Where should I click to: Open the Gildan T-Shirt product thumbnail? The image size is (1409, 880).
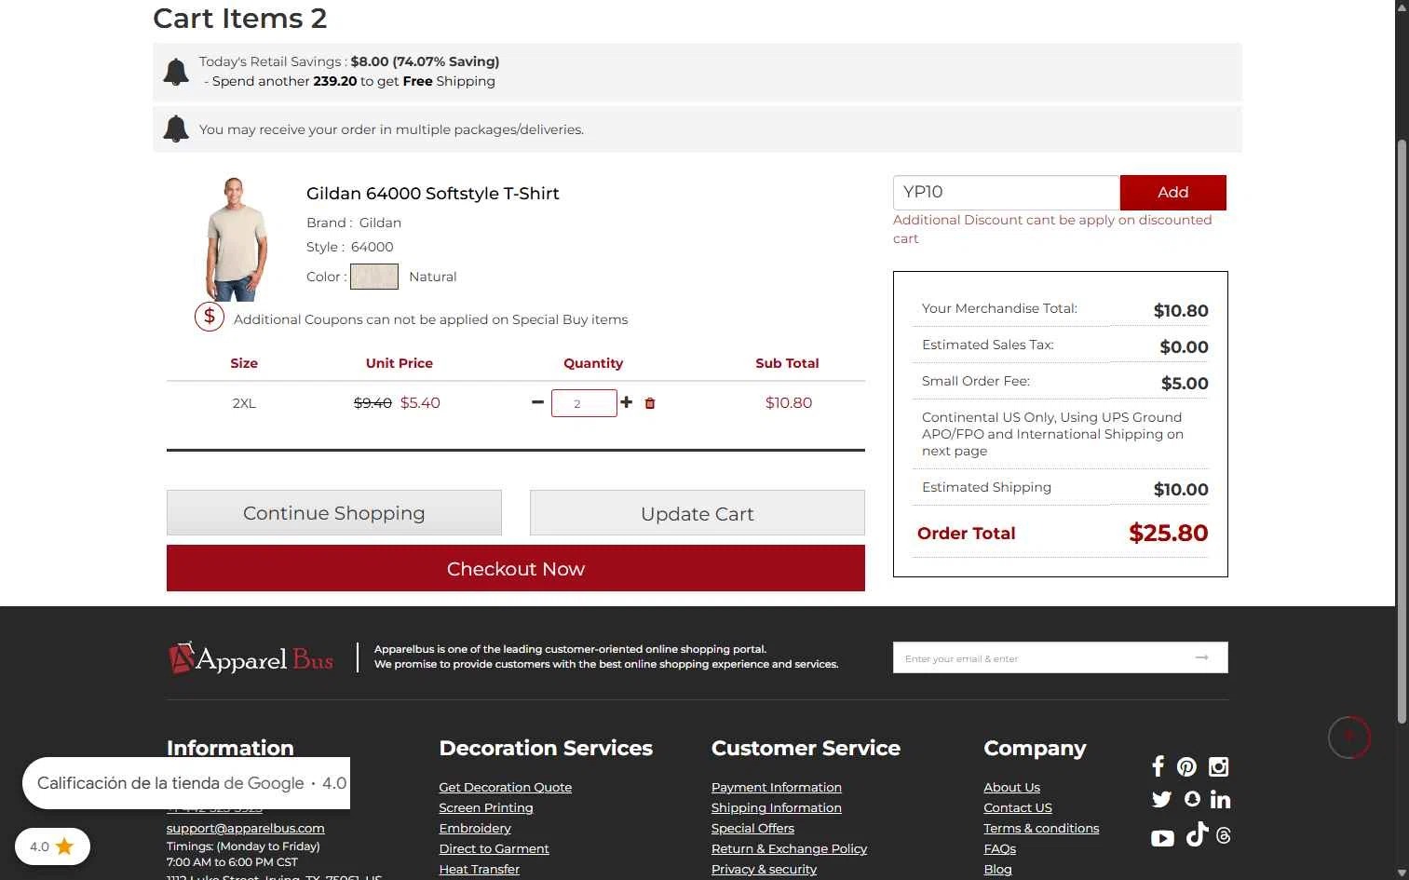pos(237,239)
